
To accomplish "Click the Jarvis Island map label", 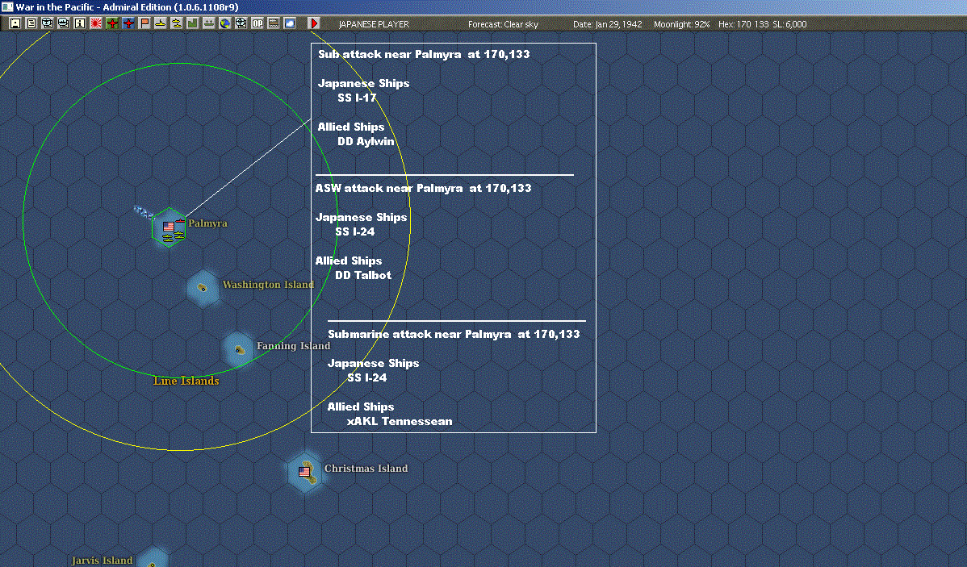I will 103,561.
